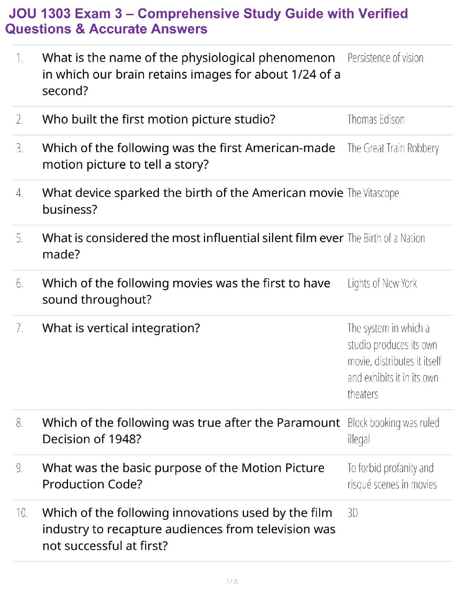
Task: Select the answer 'Block booking was ruled illegal'
Action: coord(393,431)
